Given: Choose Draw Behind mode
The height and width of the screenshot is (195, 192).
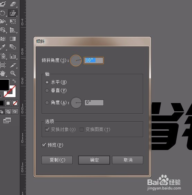Looking at the screenshot, I should click(x=8, y=112).
